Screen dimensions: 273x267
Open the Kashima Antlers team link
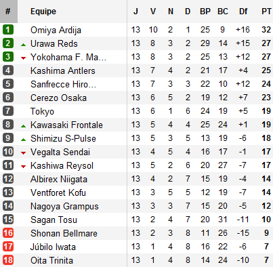63,70
